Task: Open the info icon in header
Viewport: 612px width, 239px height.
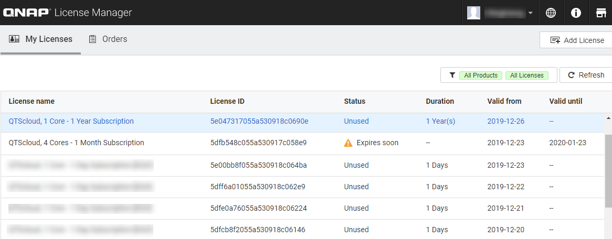Action: [x=576, y=13]
